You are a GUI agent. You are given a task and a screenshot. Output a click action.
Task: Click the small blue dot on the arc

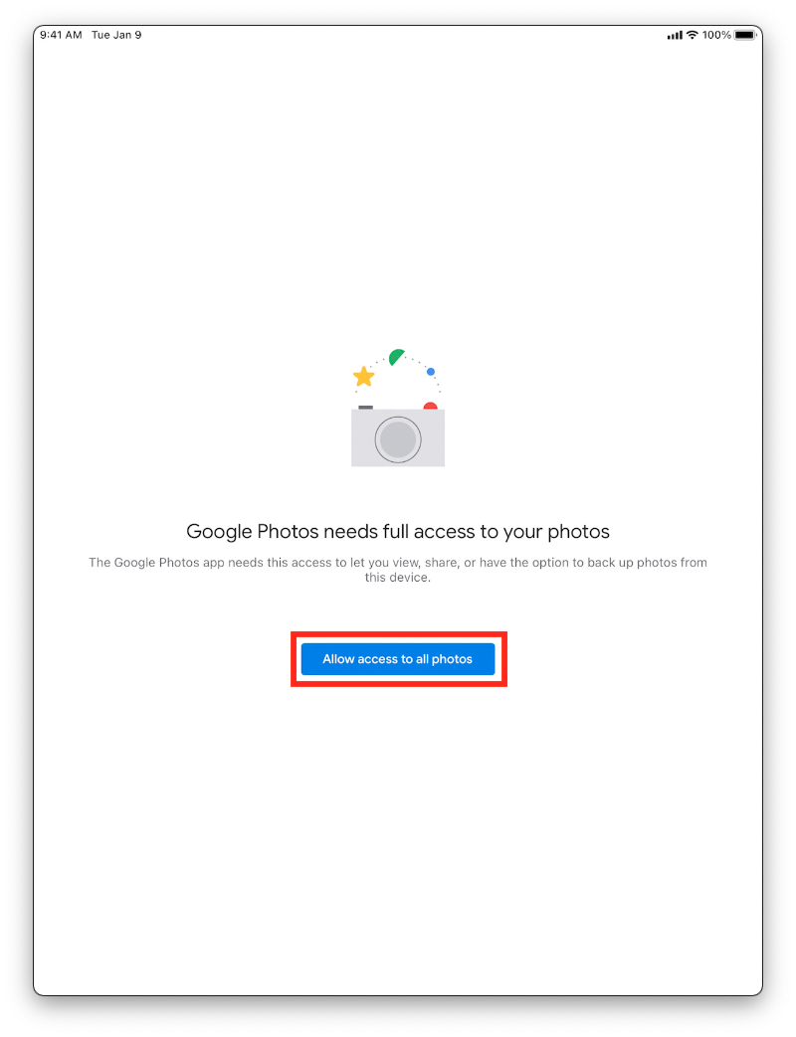point(431,372)
